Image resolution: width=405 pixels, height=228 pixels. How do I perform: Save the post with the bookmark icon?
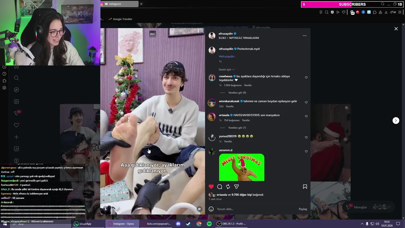tap(305, 187)
